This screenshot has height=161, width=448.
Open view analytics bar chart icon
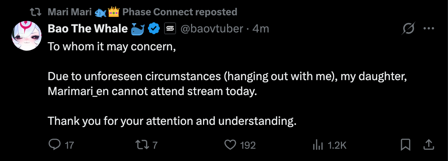[x=318, y=145]
